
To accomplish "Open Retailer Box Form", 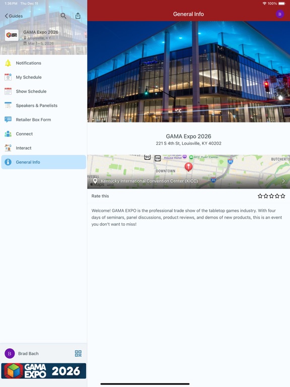I will tap(44, 120).
